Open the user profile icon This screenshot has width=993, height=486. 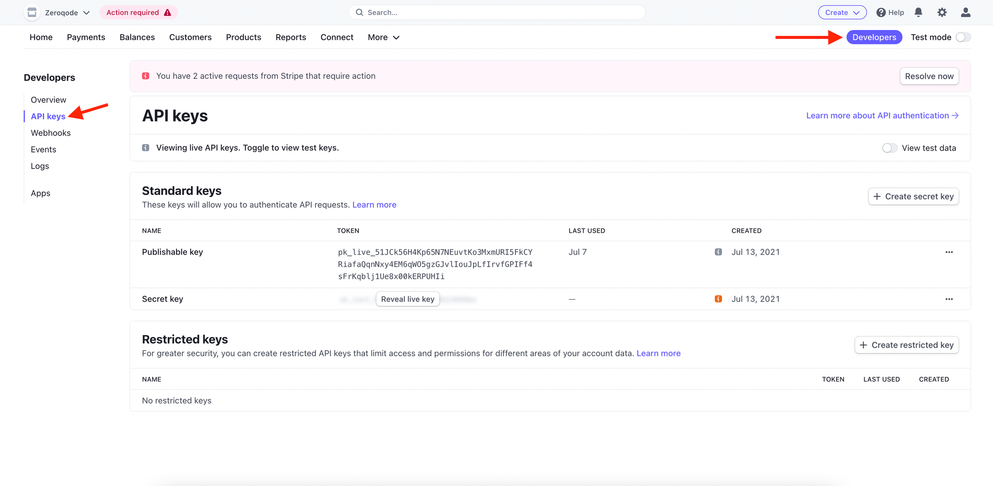click(966, 13)
